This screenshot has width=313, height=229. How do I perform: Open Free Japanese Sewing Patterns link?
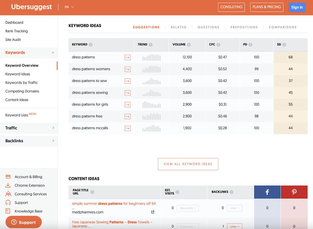(112, 224)
